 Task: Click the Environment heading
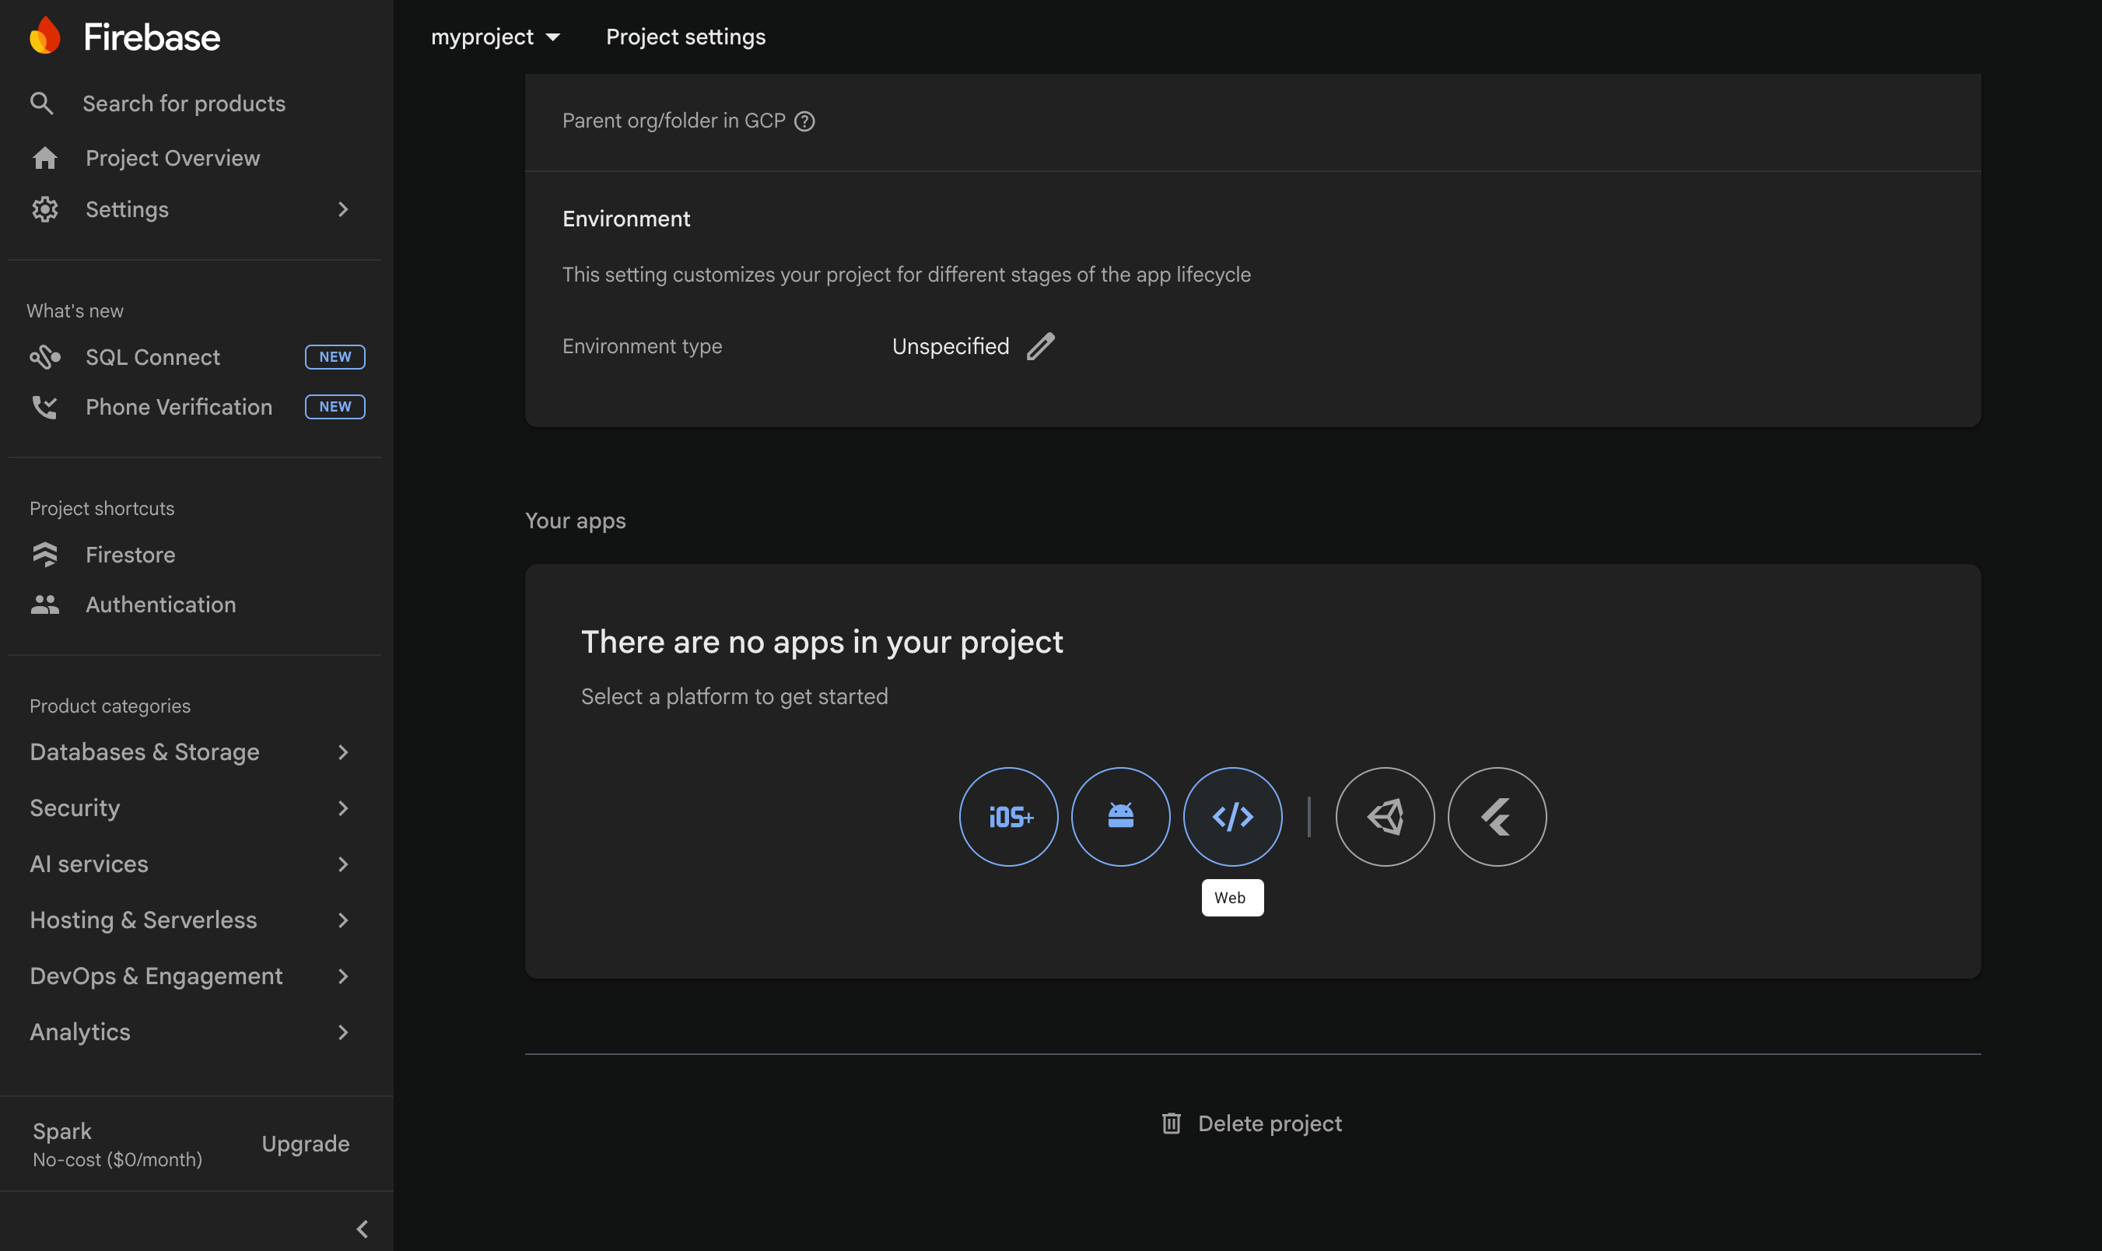click(x=626, y=219)
